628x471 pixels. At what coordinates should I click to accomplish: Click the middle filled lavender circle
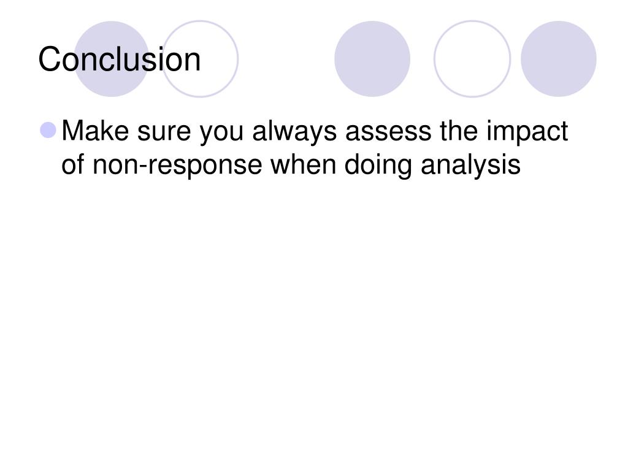(x=372, y=59)
